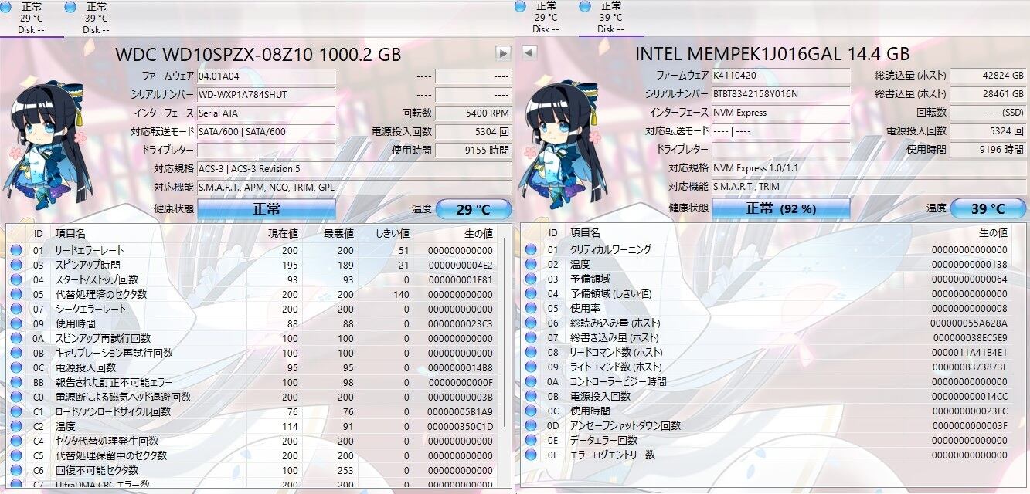This screenshot has height=494, width=1030.
Task: Click status orb of 予備領域 (しきい値) row
Action: click(530, 293)
